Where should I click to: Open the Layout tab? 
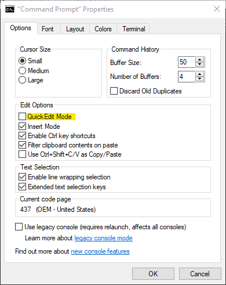[x=75, y=29]
